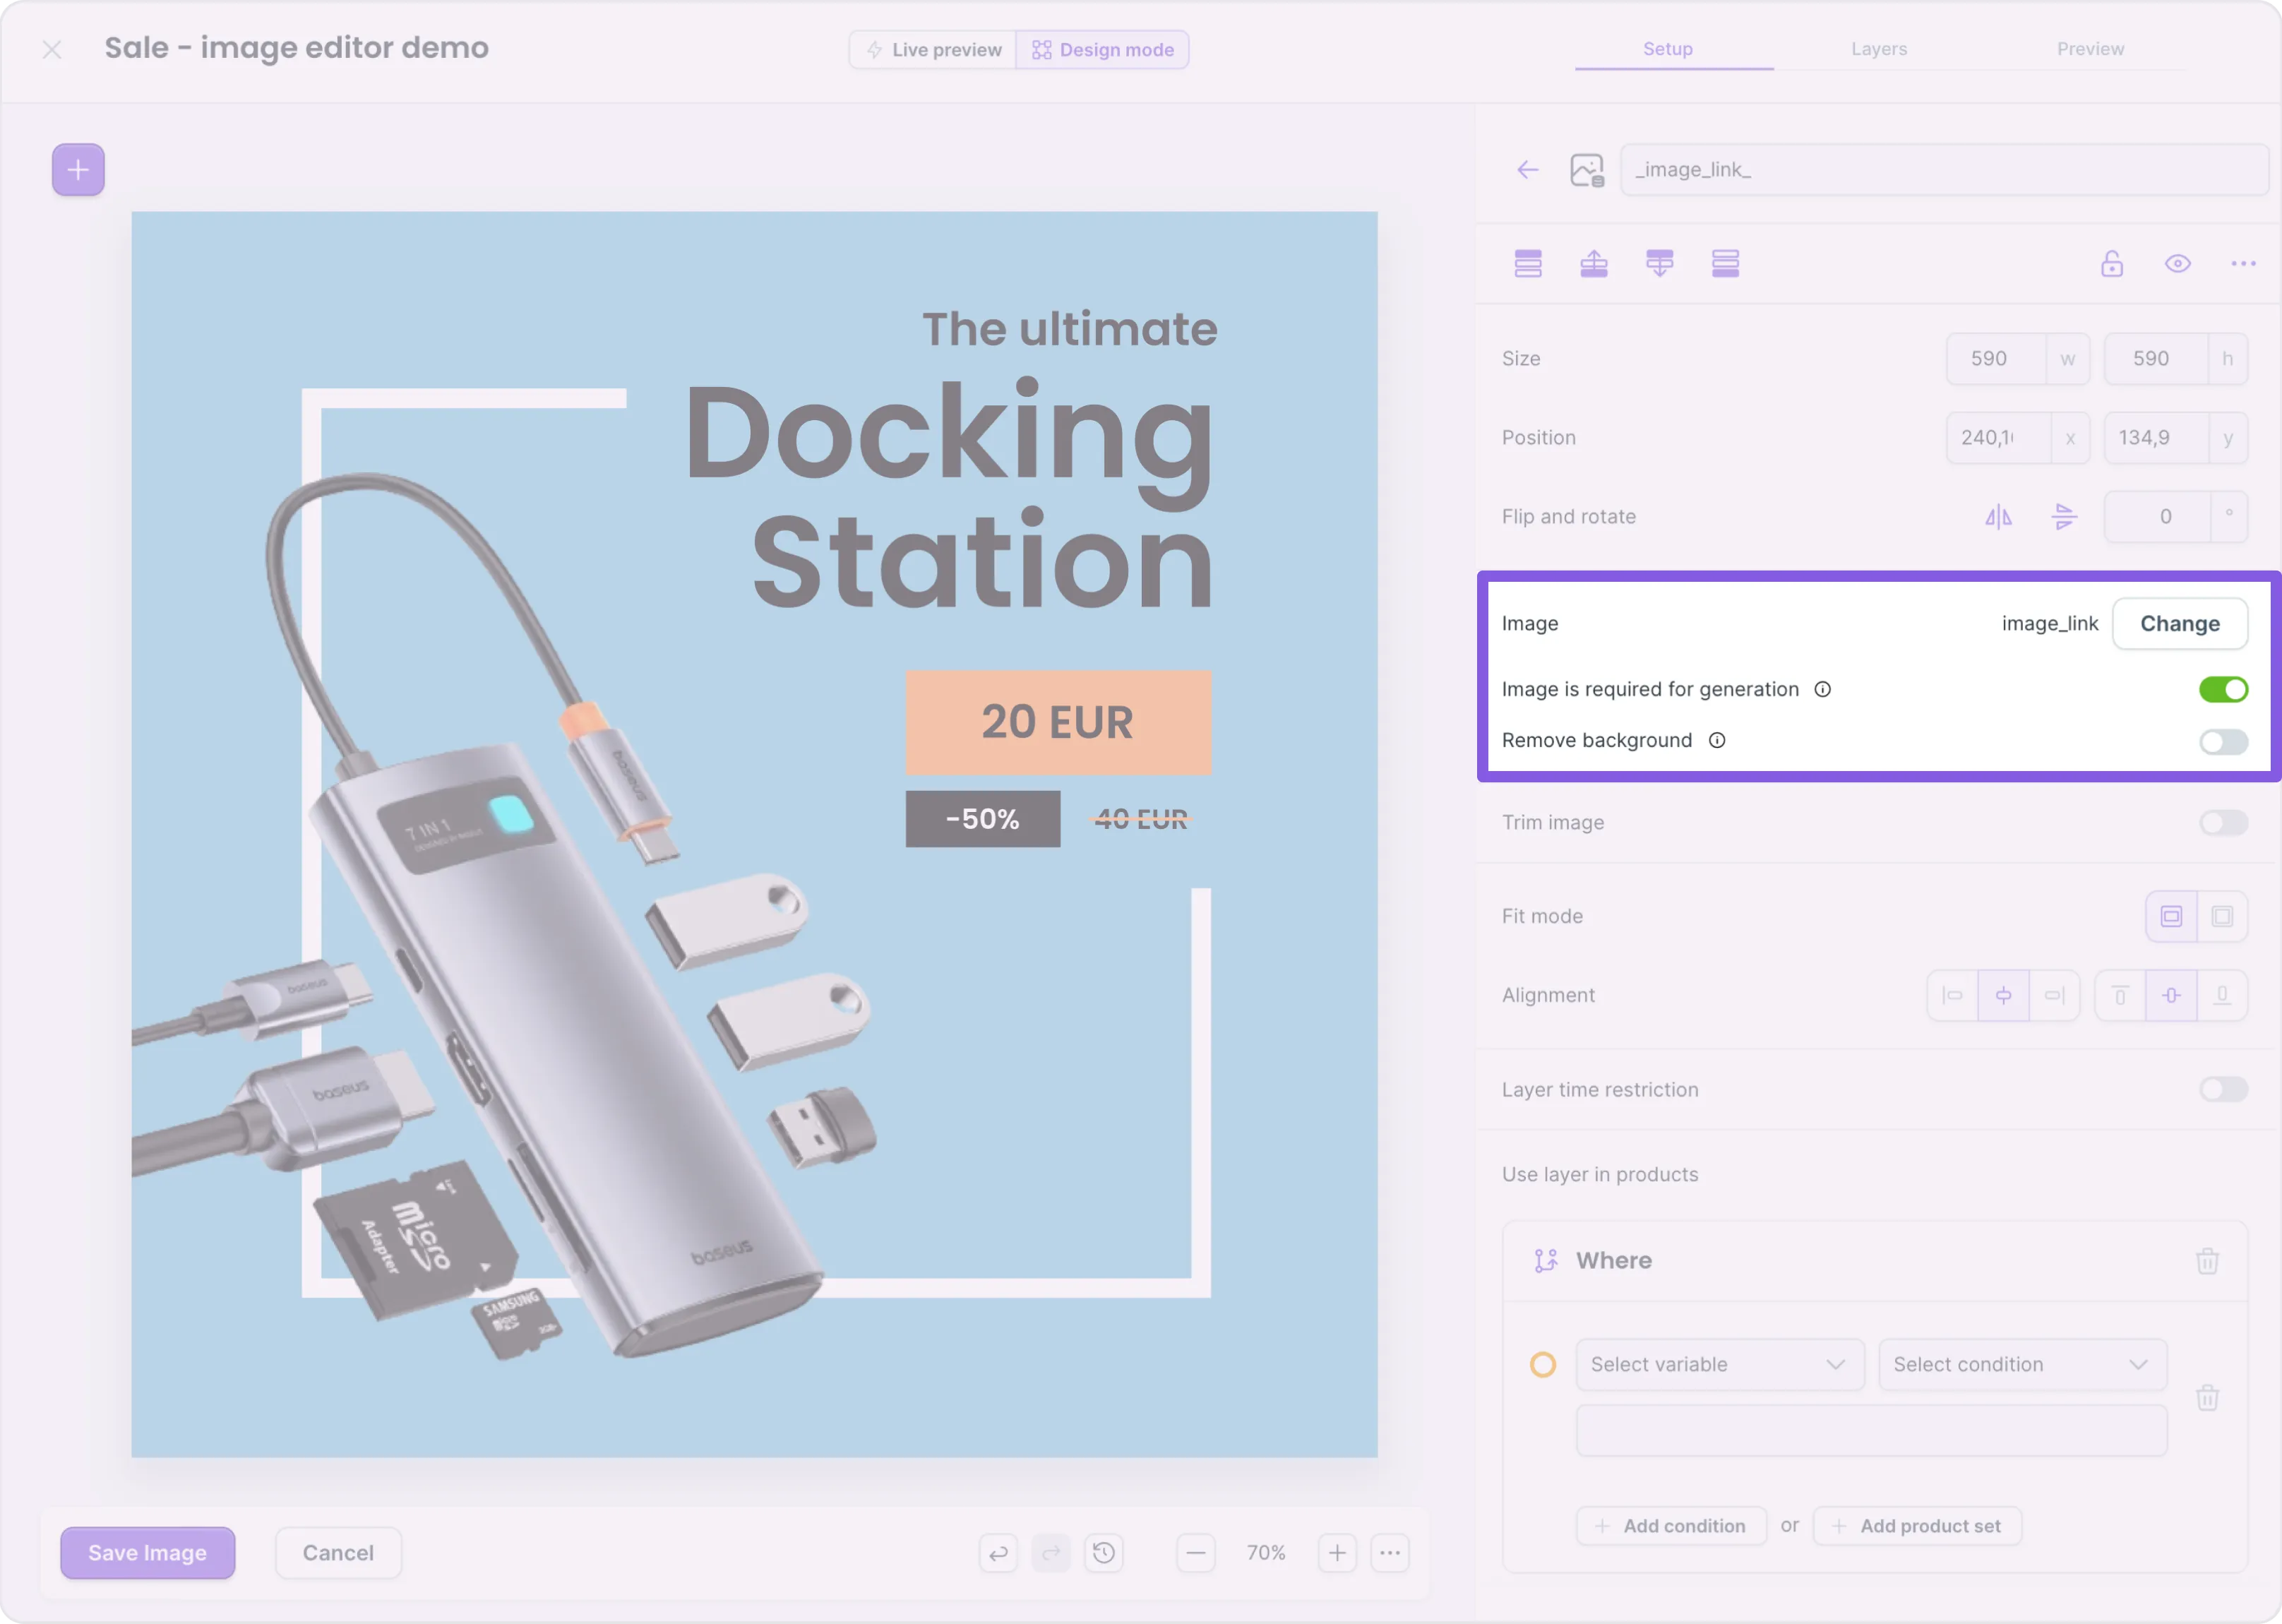Align image to the left
Viewport: 2282px width, 1624px height.
pos(1952,995)
